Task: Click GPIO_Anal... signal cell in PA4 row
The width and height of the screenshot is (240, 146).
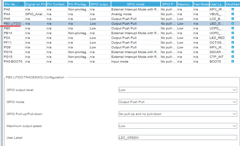Action: point(36,14)
